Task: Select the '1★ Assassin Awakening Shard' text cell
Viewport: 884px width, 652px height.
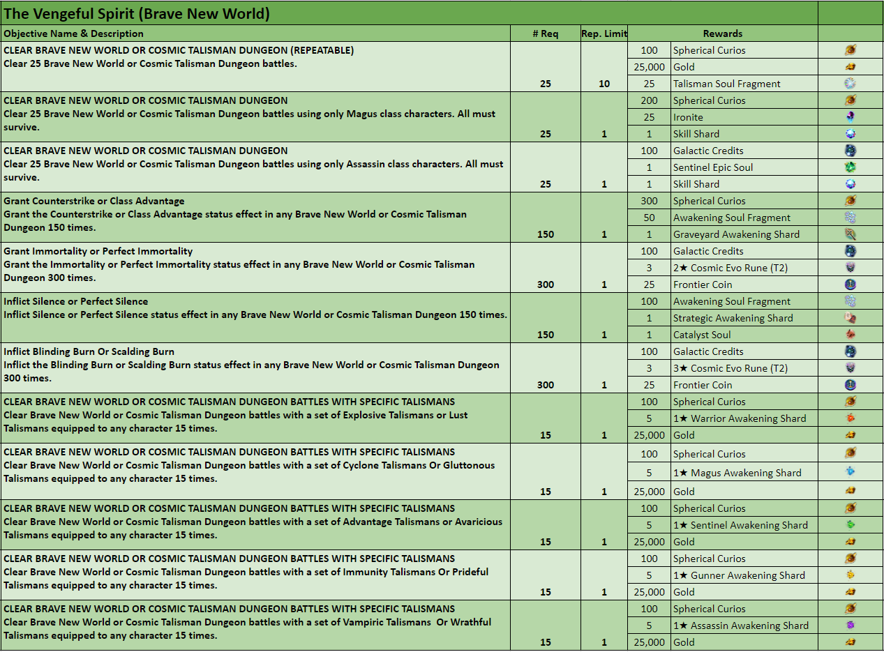Action: pyautogui.click(x=744, y=626)
